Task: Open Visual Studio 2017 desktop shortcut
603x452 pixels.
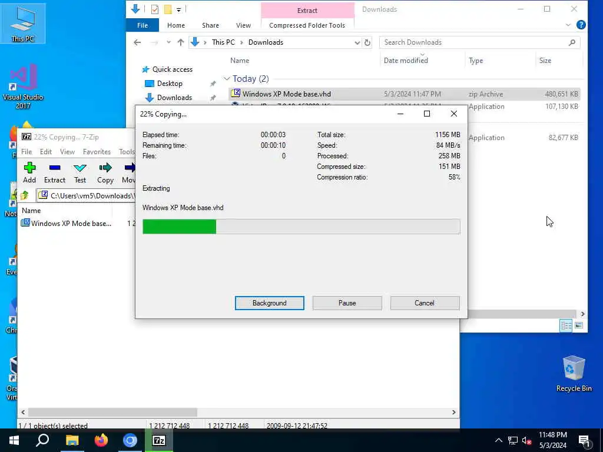Action: coord(23,87)
